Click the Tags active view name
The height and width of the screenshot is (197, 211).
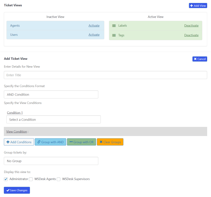(121, 35)
